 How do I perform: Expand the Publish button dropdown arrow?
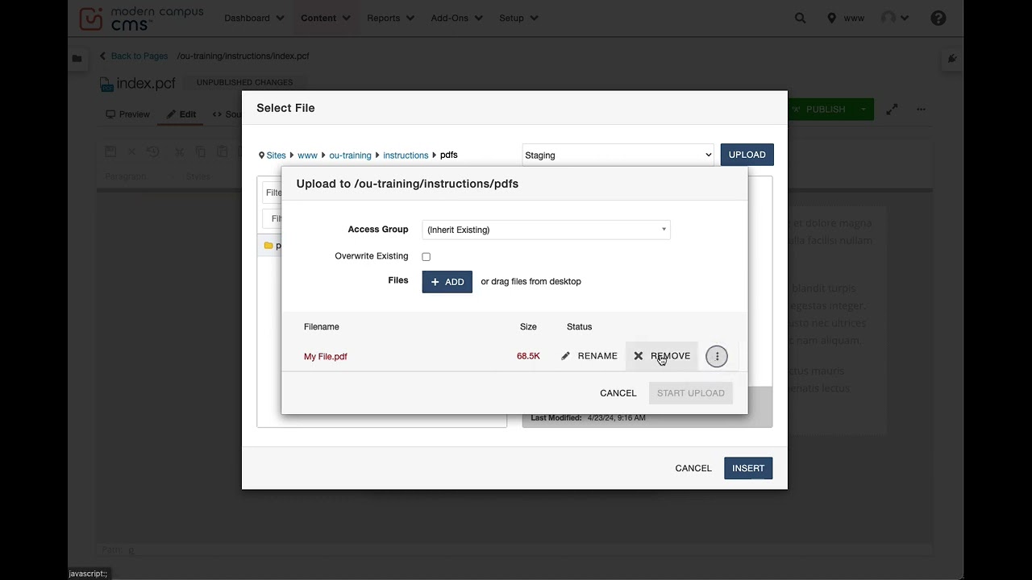tap(863, 110)
